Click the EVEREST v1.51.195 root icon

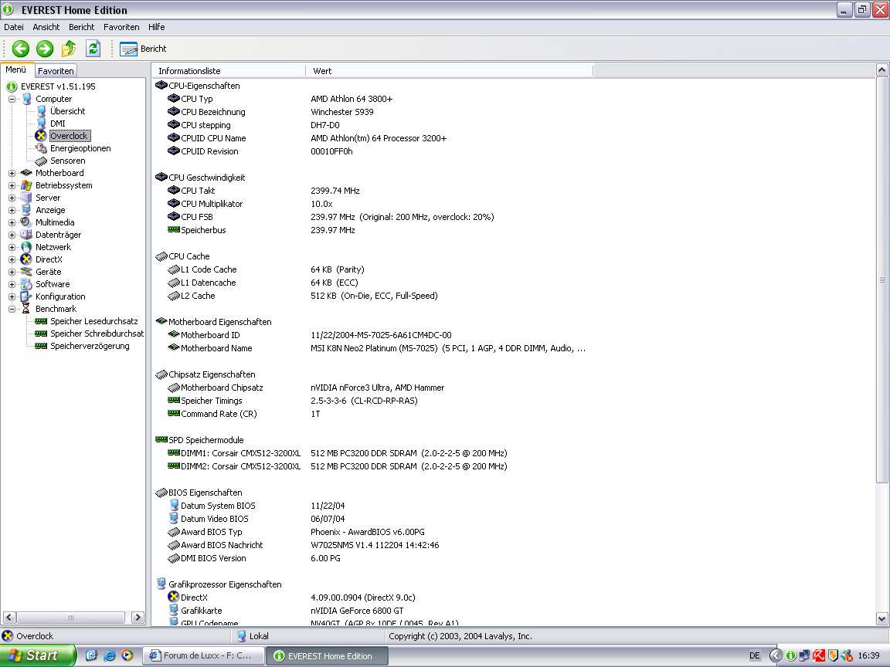[x=12, y=86]
